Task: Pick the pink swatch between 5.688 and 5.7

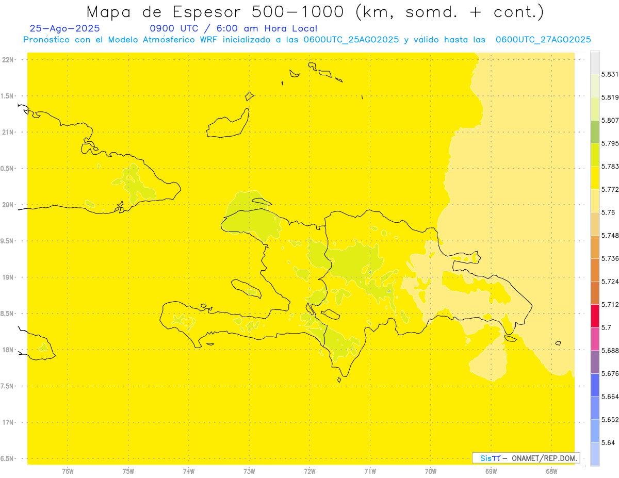Action: point(595,339)
